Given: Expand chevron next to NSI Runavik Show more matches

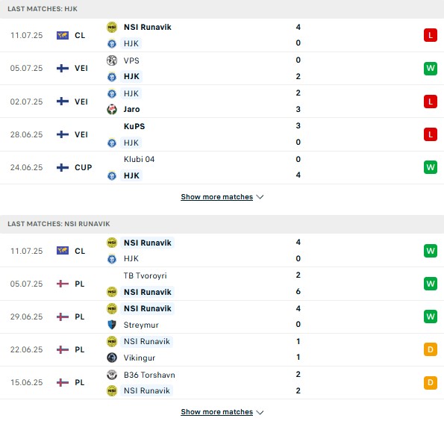Looking at the screenshot, I should [260, 412].
